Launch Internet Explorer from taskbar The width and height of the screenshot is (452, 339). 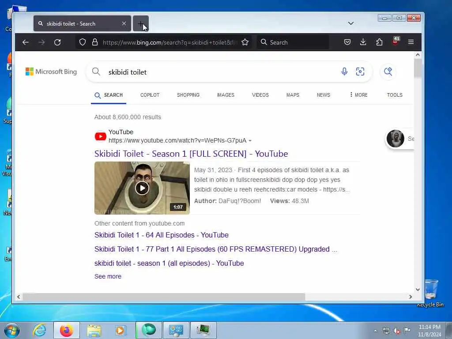click(x=39, y=330)
